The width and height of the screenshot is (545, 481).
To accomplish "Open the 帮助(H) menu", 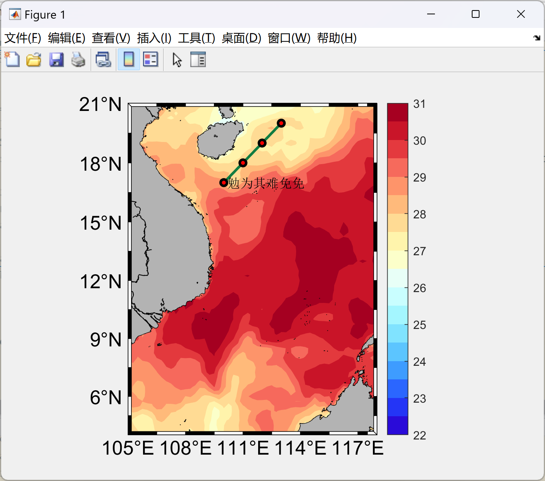I will click(337, 38).
